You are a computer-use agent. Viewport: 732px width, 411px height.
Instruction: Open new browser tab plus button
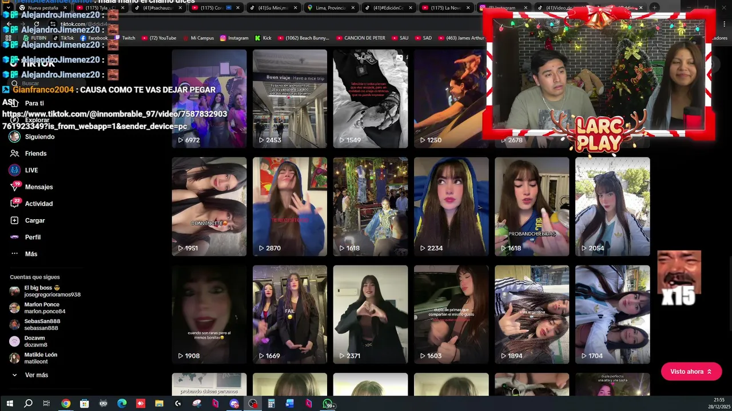(654, 8)
